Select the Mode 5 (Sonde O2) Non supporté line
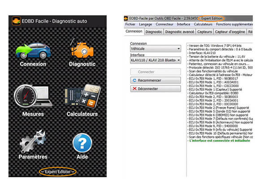Screen dimensions: 260x196 click(219, 111)
